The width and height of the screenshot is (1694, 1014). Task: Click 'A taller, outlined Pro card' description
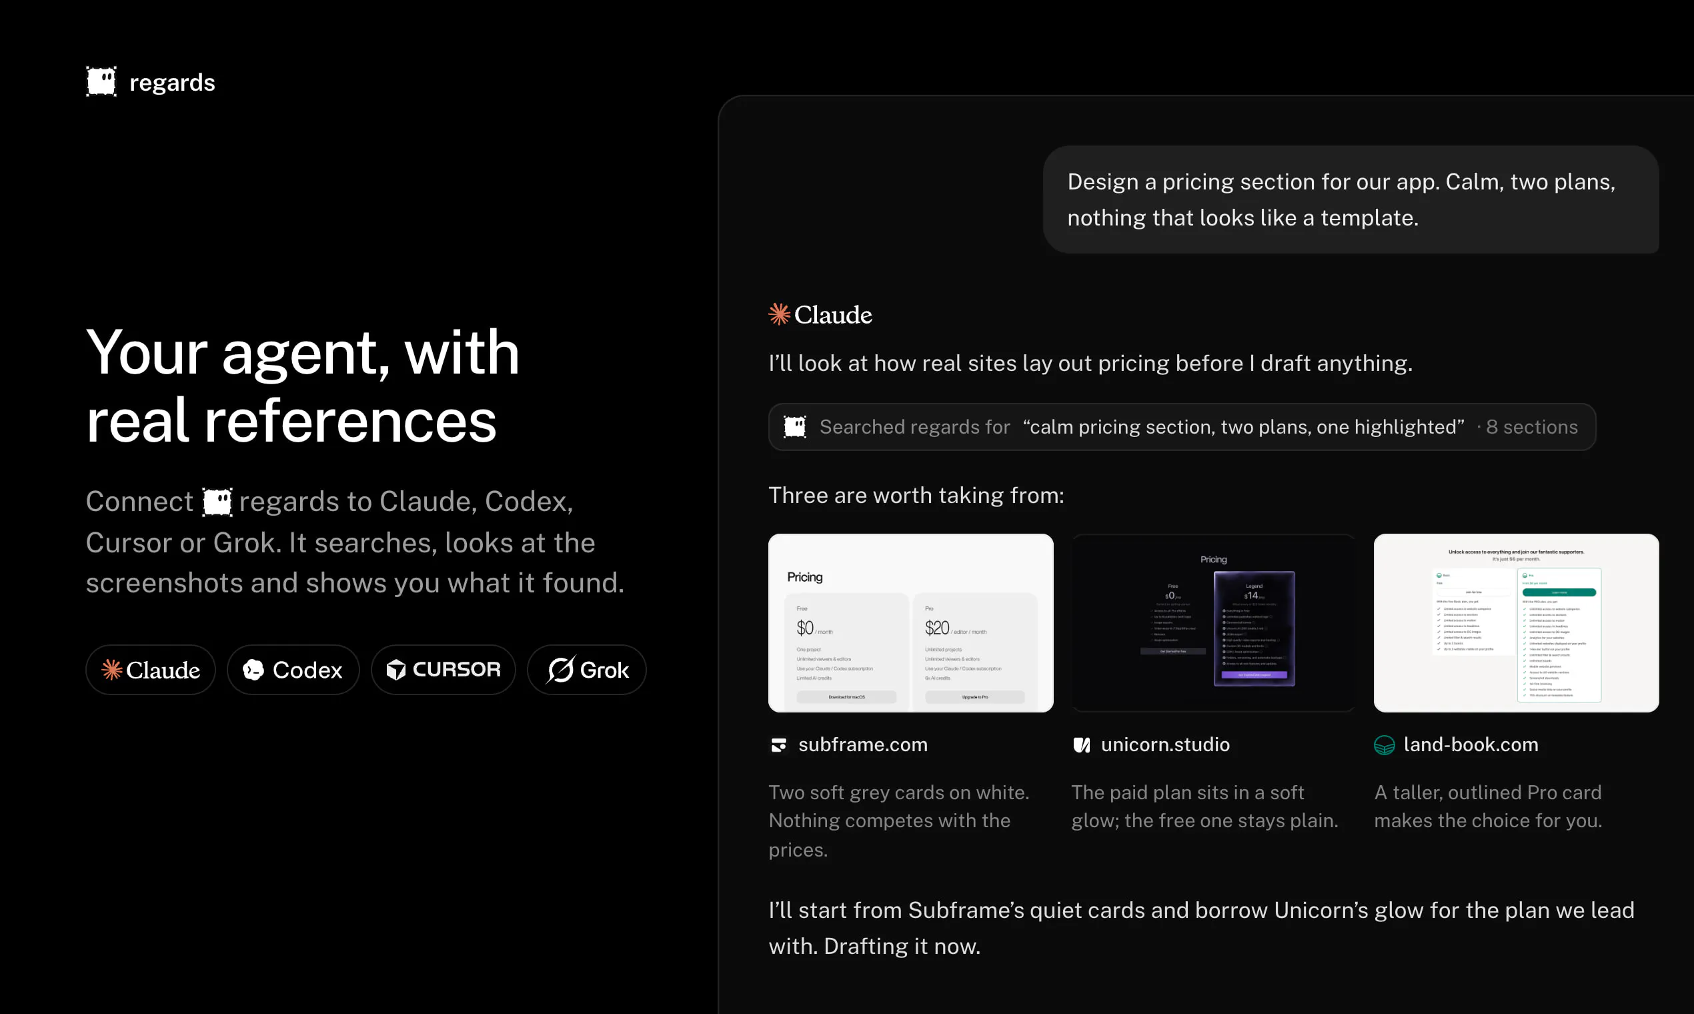click(1488, 807)
